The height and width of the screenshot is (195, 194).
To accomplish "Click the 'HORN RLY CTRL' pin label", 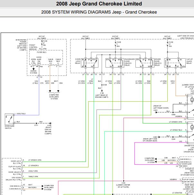I will click(x=33, y=61).
